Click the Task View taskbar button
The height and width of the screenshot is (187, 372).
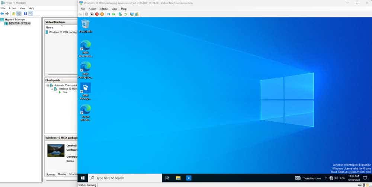click(167, 178)
